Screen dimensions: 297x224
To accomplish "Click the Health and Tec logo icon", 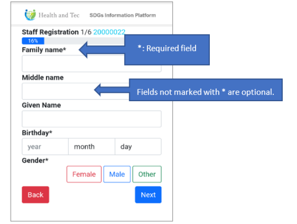I will [x=30, y=15].
